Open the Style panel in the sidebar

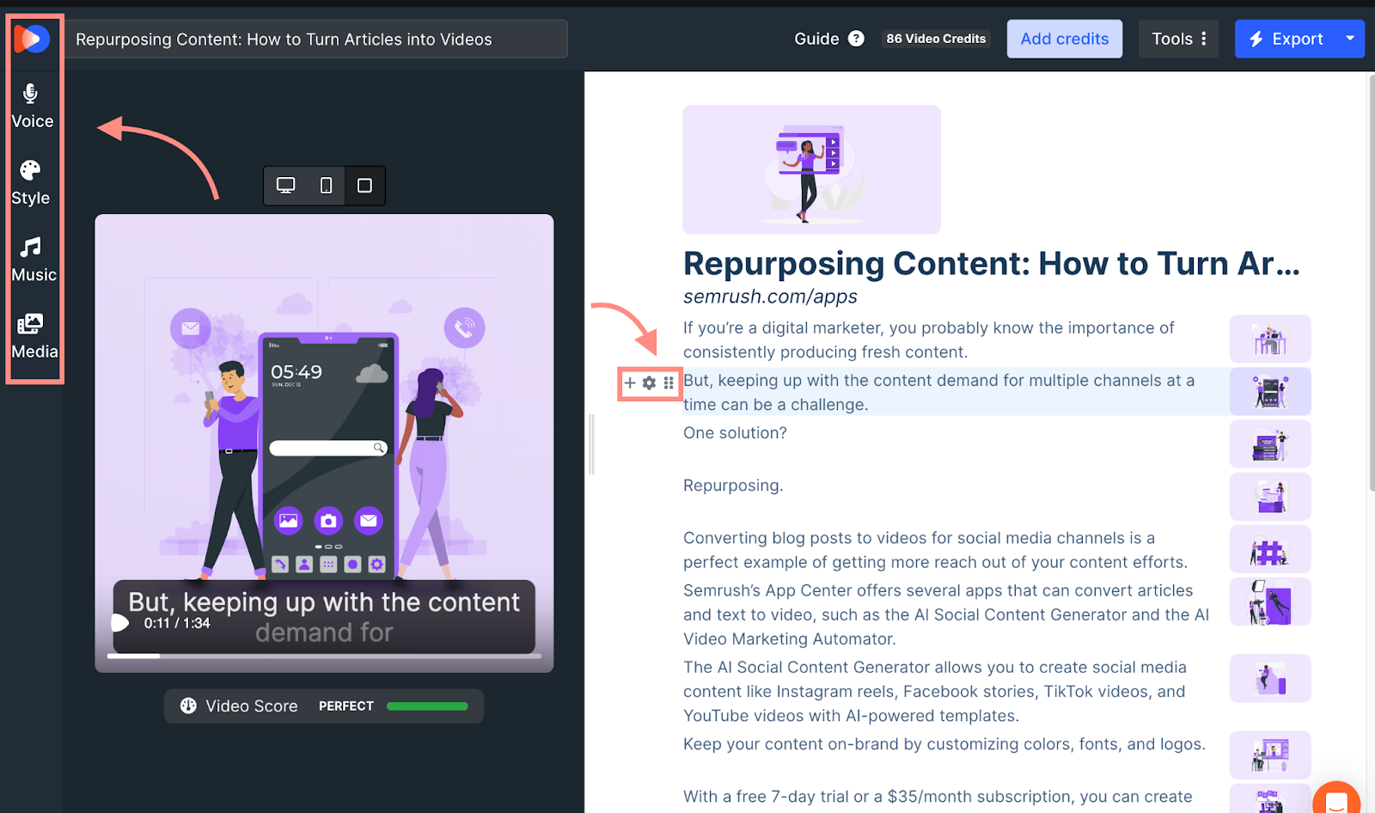[x=31, y=180]
